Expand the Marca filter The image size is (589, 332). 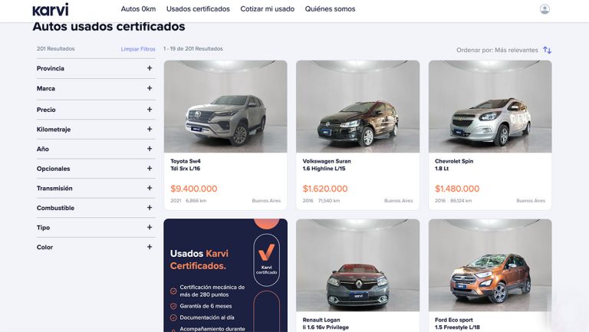(x=150, y=88)
